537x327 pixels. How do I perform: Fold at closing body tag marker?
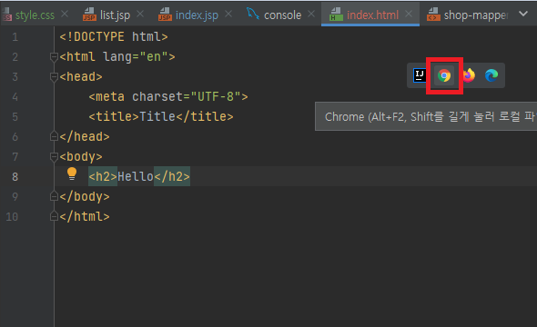[54, 196]
